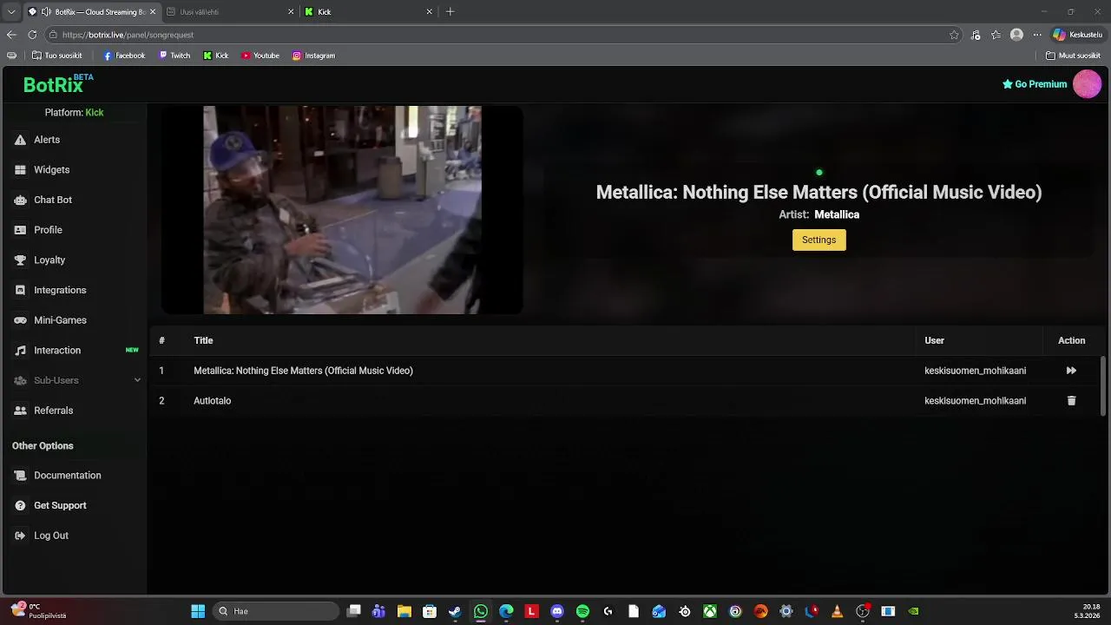This screenshot has width=1111, height=625.
Task: Open the Youtube bookmark
Action: (x=260, y=56)
